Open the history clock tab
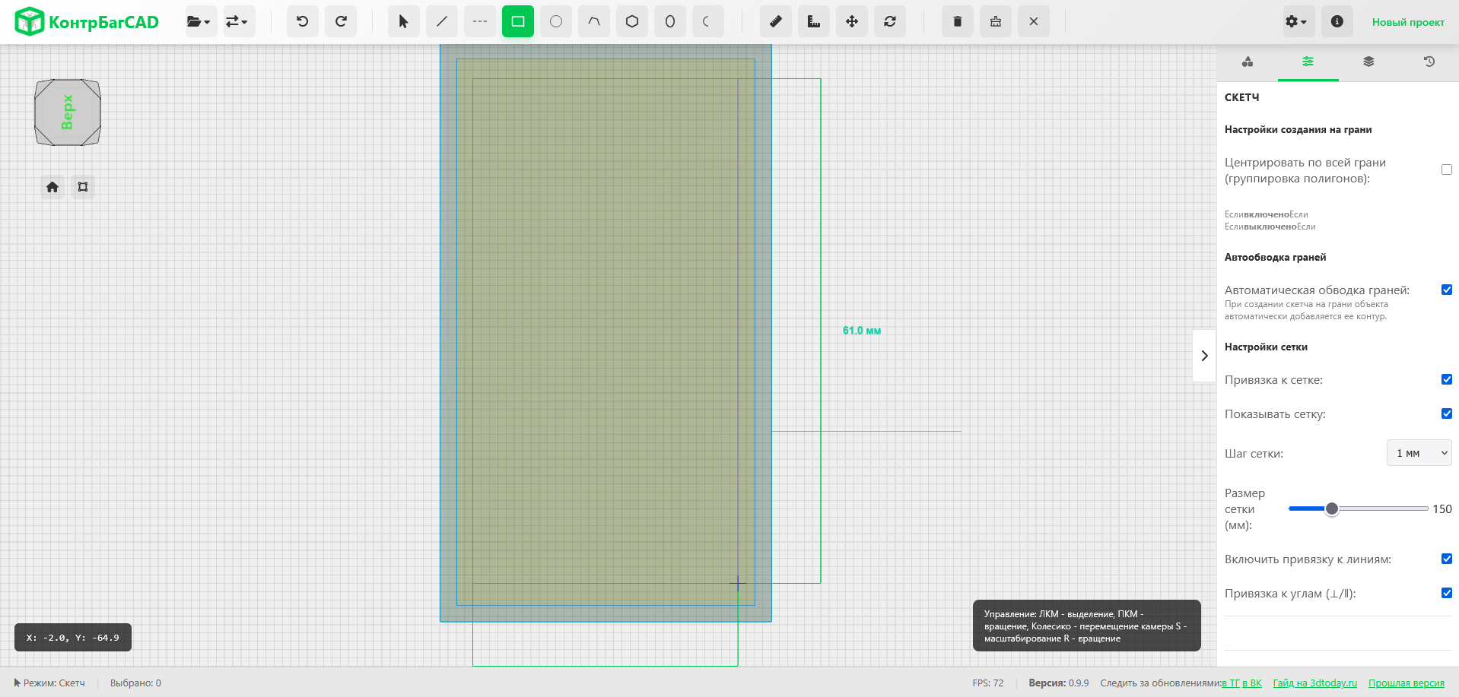 1429,62
